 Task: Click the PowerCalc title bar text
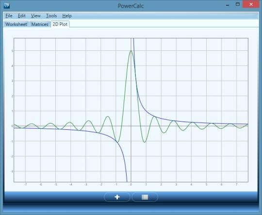[131, 6]
